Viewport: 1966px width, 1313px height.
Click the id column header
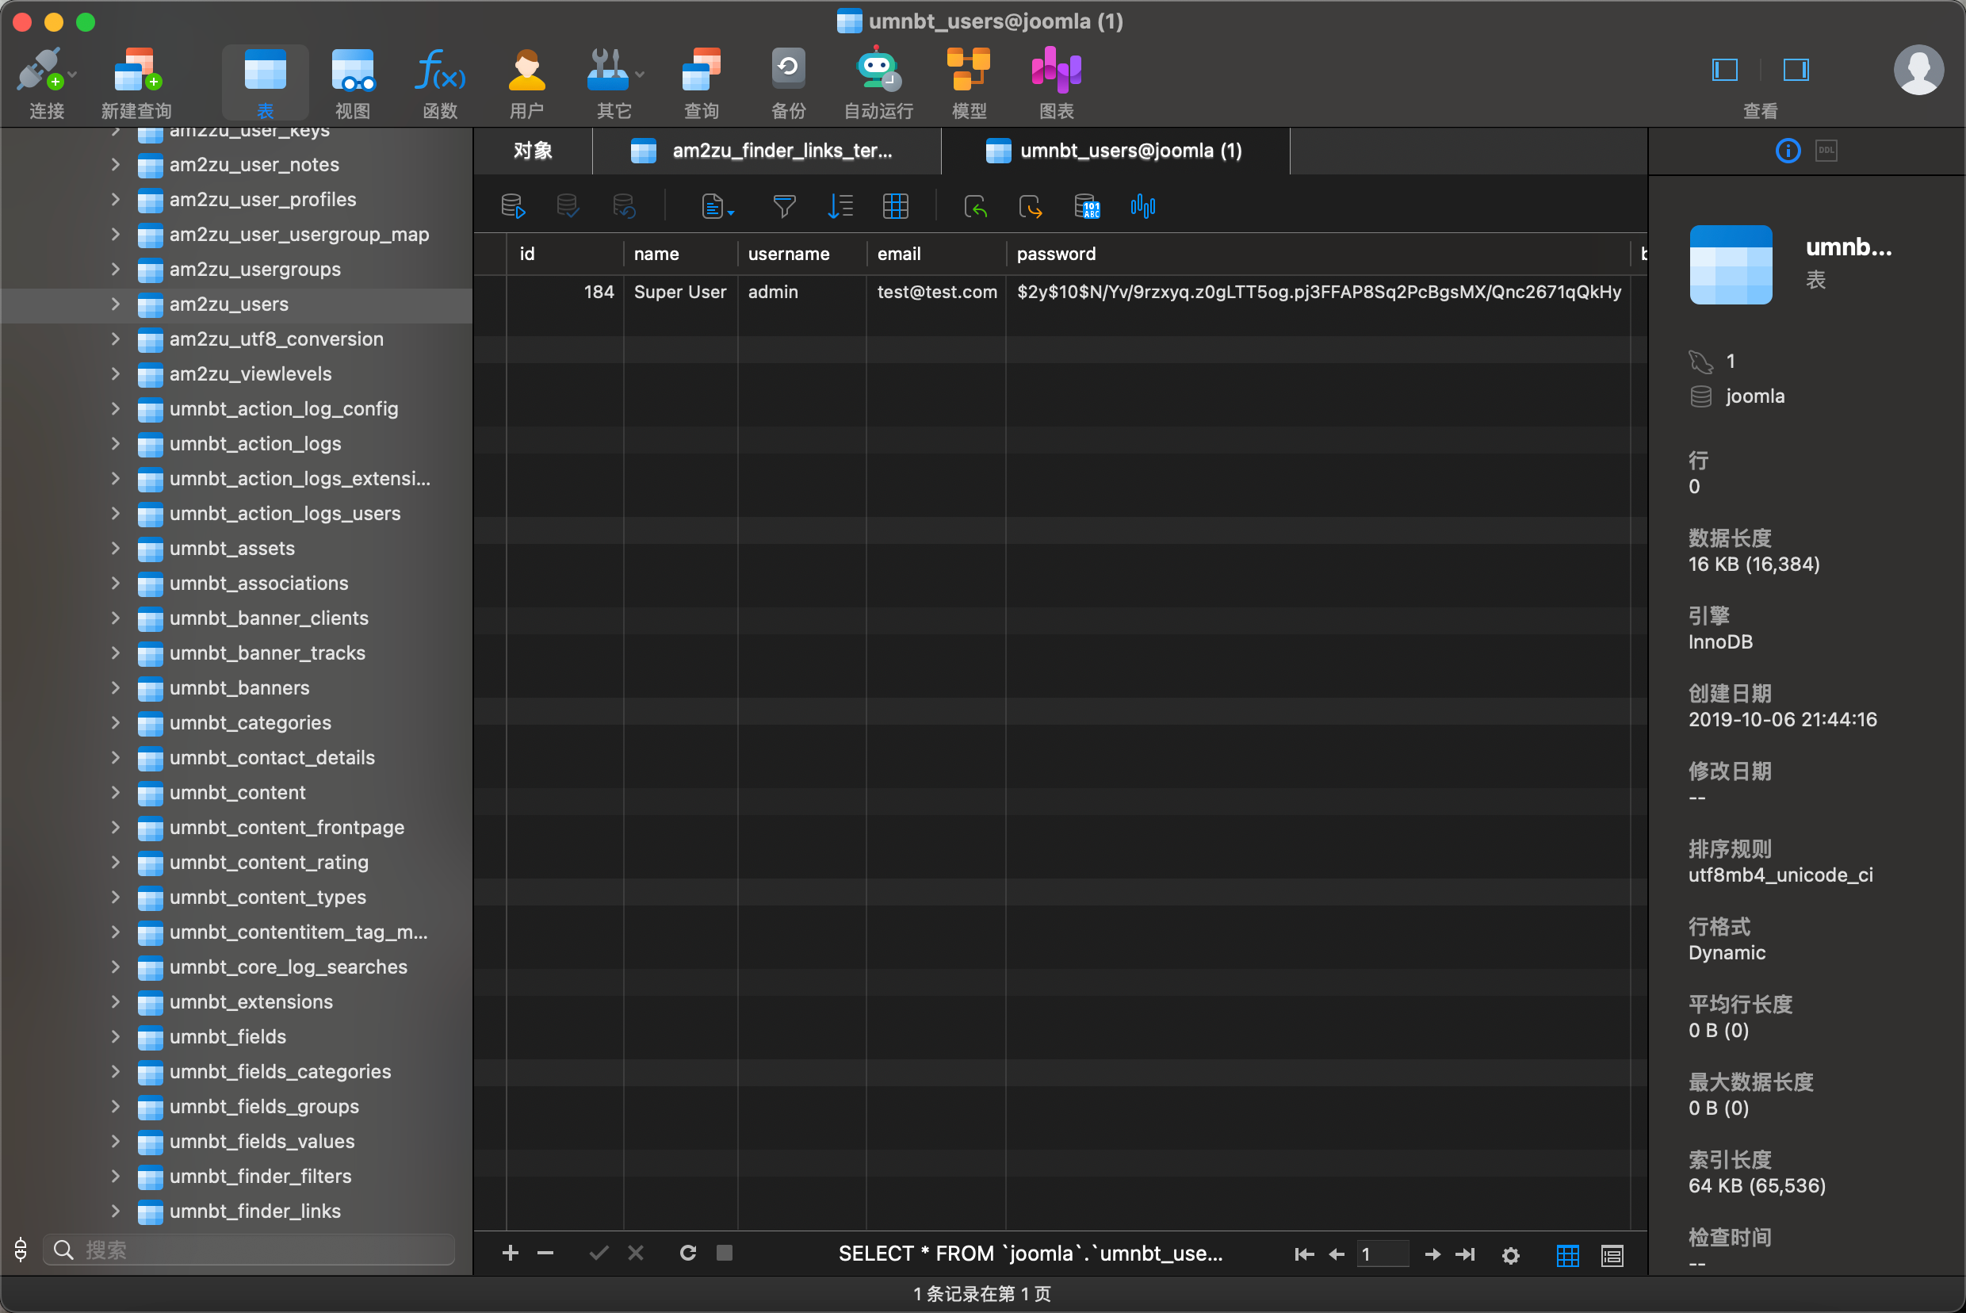coord(565,254)
